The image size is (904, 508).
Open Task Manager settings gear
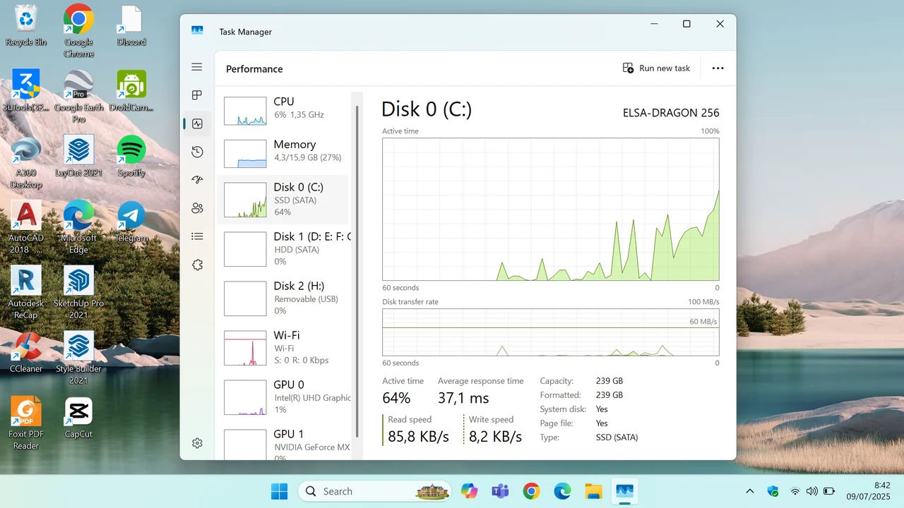coord(197,443)
